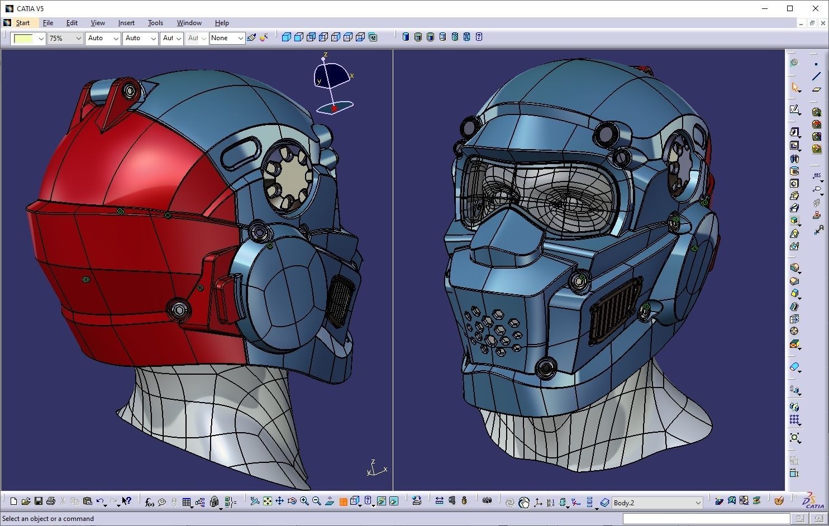Click the Painter brush icon
This screenshot has height=526, width=829.
(251, 37)
